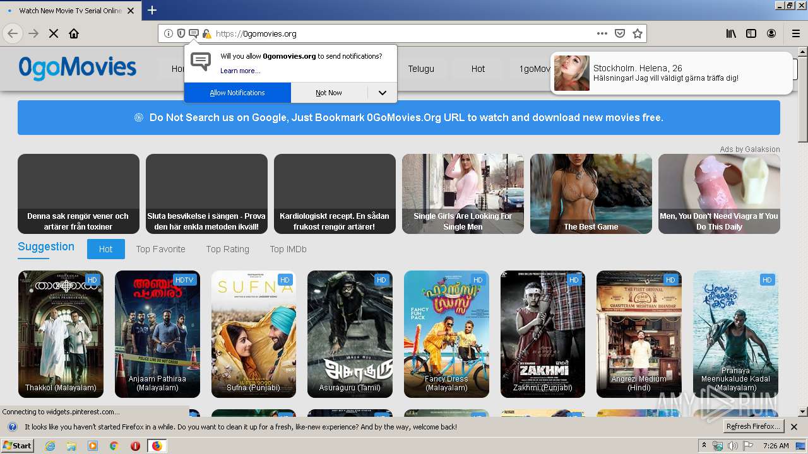Close the 0gomovies browser tab

131,11
